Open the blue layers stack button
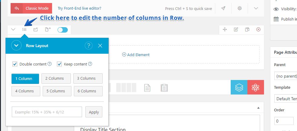 click(239, 88)
